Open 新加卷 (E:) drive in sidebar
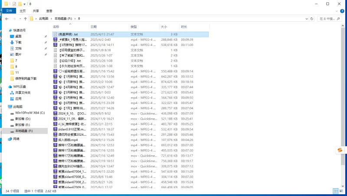Screen dimensions: 347x196 pyautogui.click(x=23, y=125)
